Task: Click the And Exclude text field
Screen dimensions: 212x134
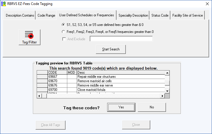Action: pyautogui.click(x=121, y=39)
